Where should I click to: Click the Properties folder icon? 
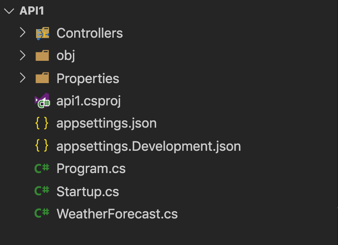[x=42, y=78]
